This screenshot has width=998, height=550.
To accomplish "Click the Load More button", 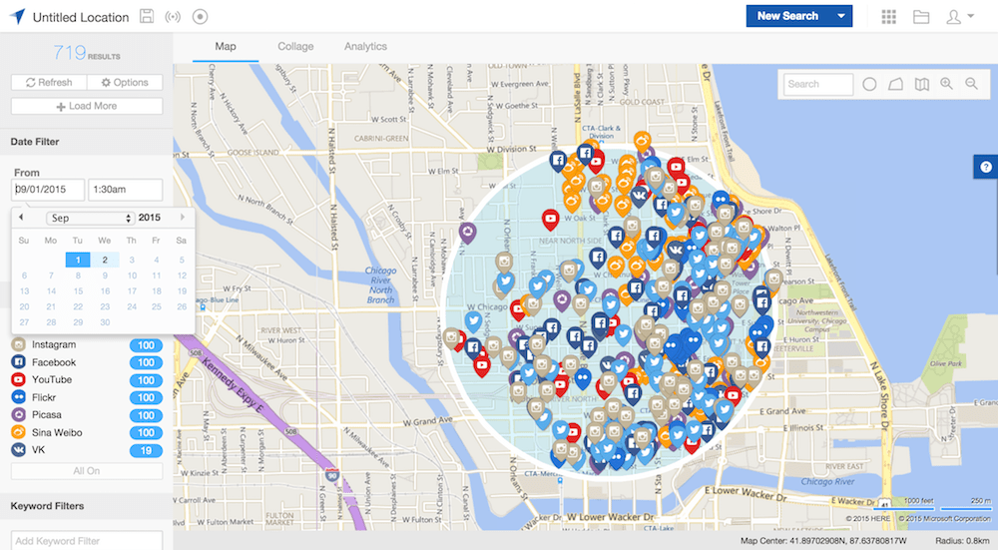I will tap(87, 106).
